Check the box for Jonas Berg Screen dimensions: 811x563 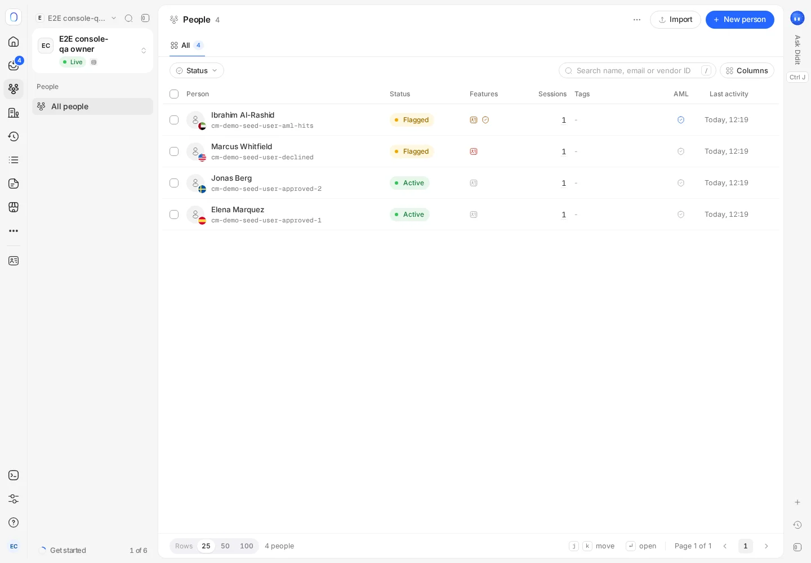[x=174, y=183]
